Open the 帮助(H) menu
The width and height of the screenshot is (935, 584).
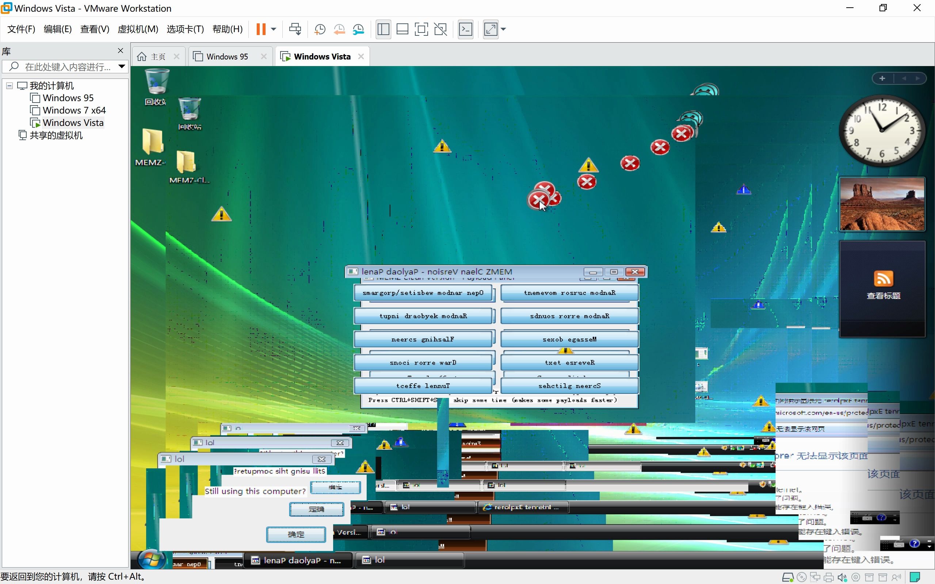point(228,29)
